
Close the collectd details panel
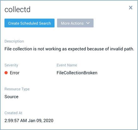point(131,8)
